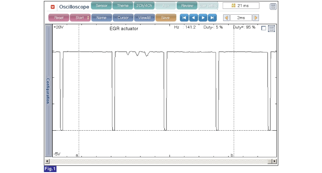Open the Review tab
This screenshot has width=322, height=173.
click(187, 6)
